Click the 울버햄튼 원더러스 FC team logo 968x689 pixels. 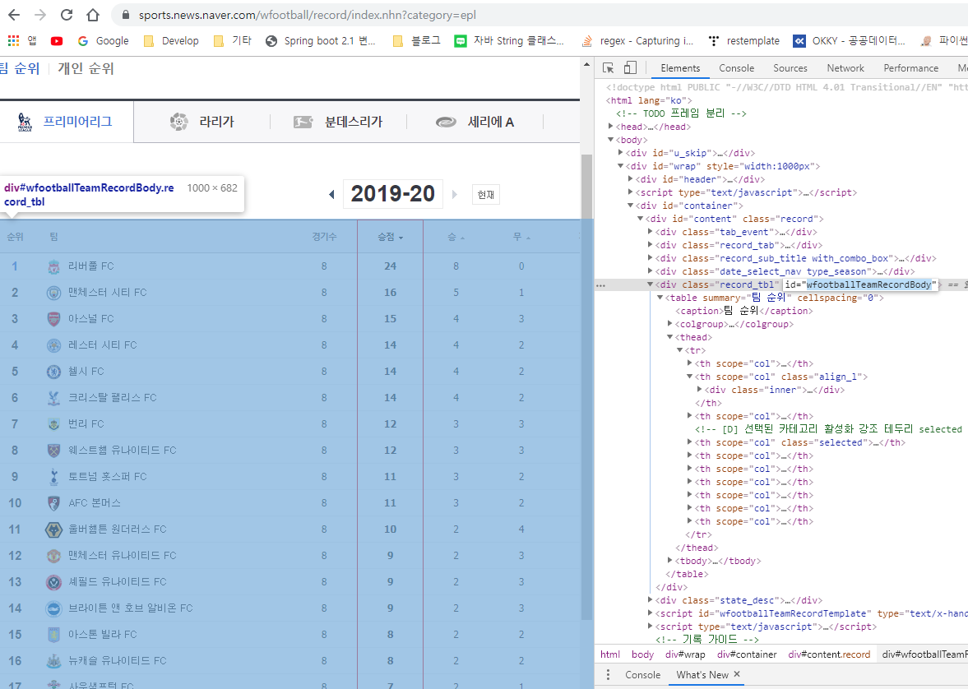[53, 529]
